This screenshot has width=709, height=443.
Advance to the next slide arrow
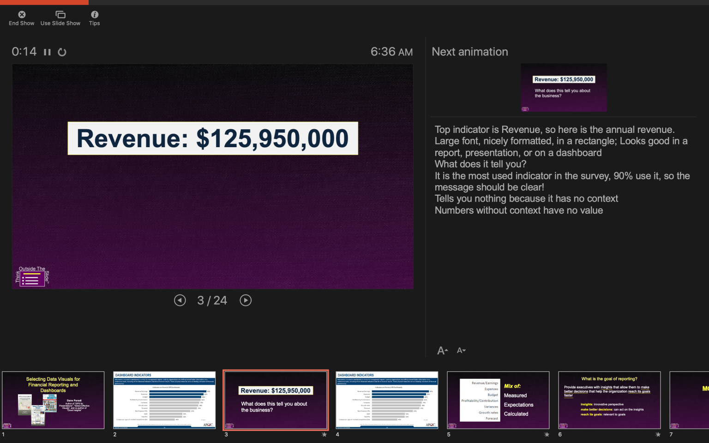(x=246, y=300)
